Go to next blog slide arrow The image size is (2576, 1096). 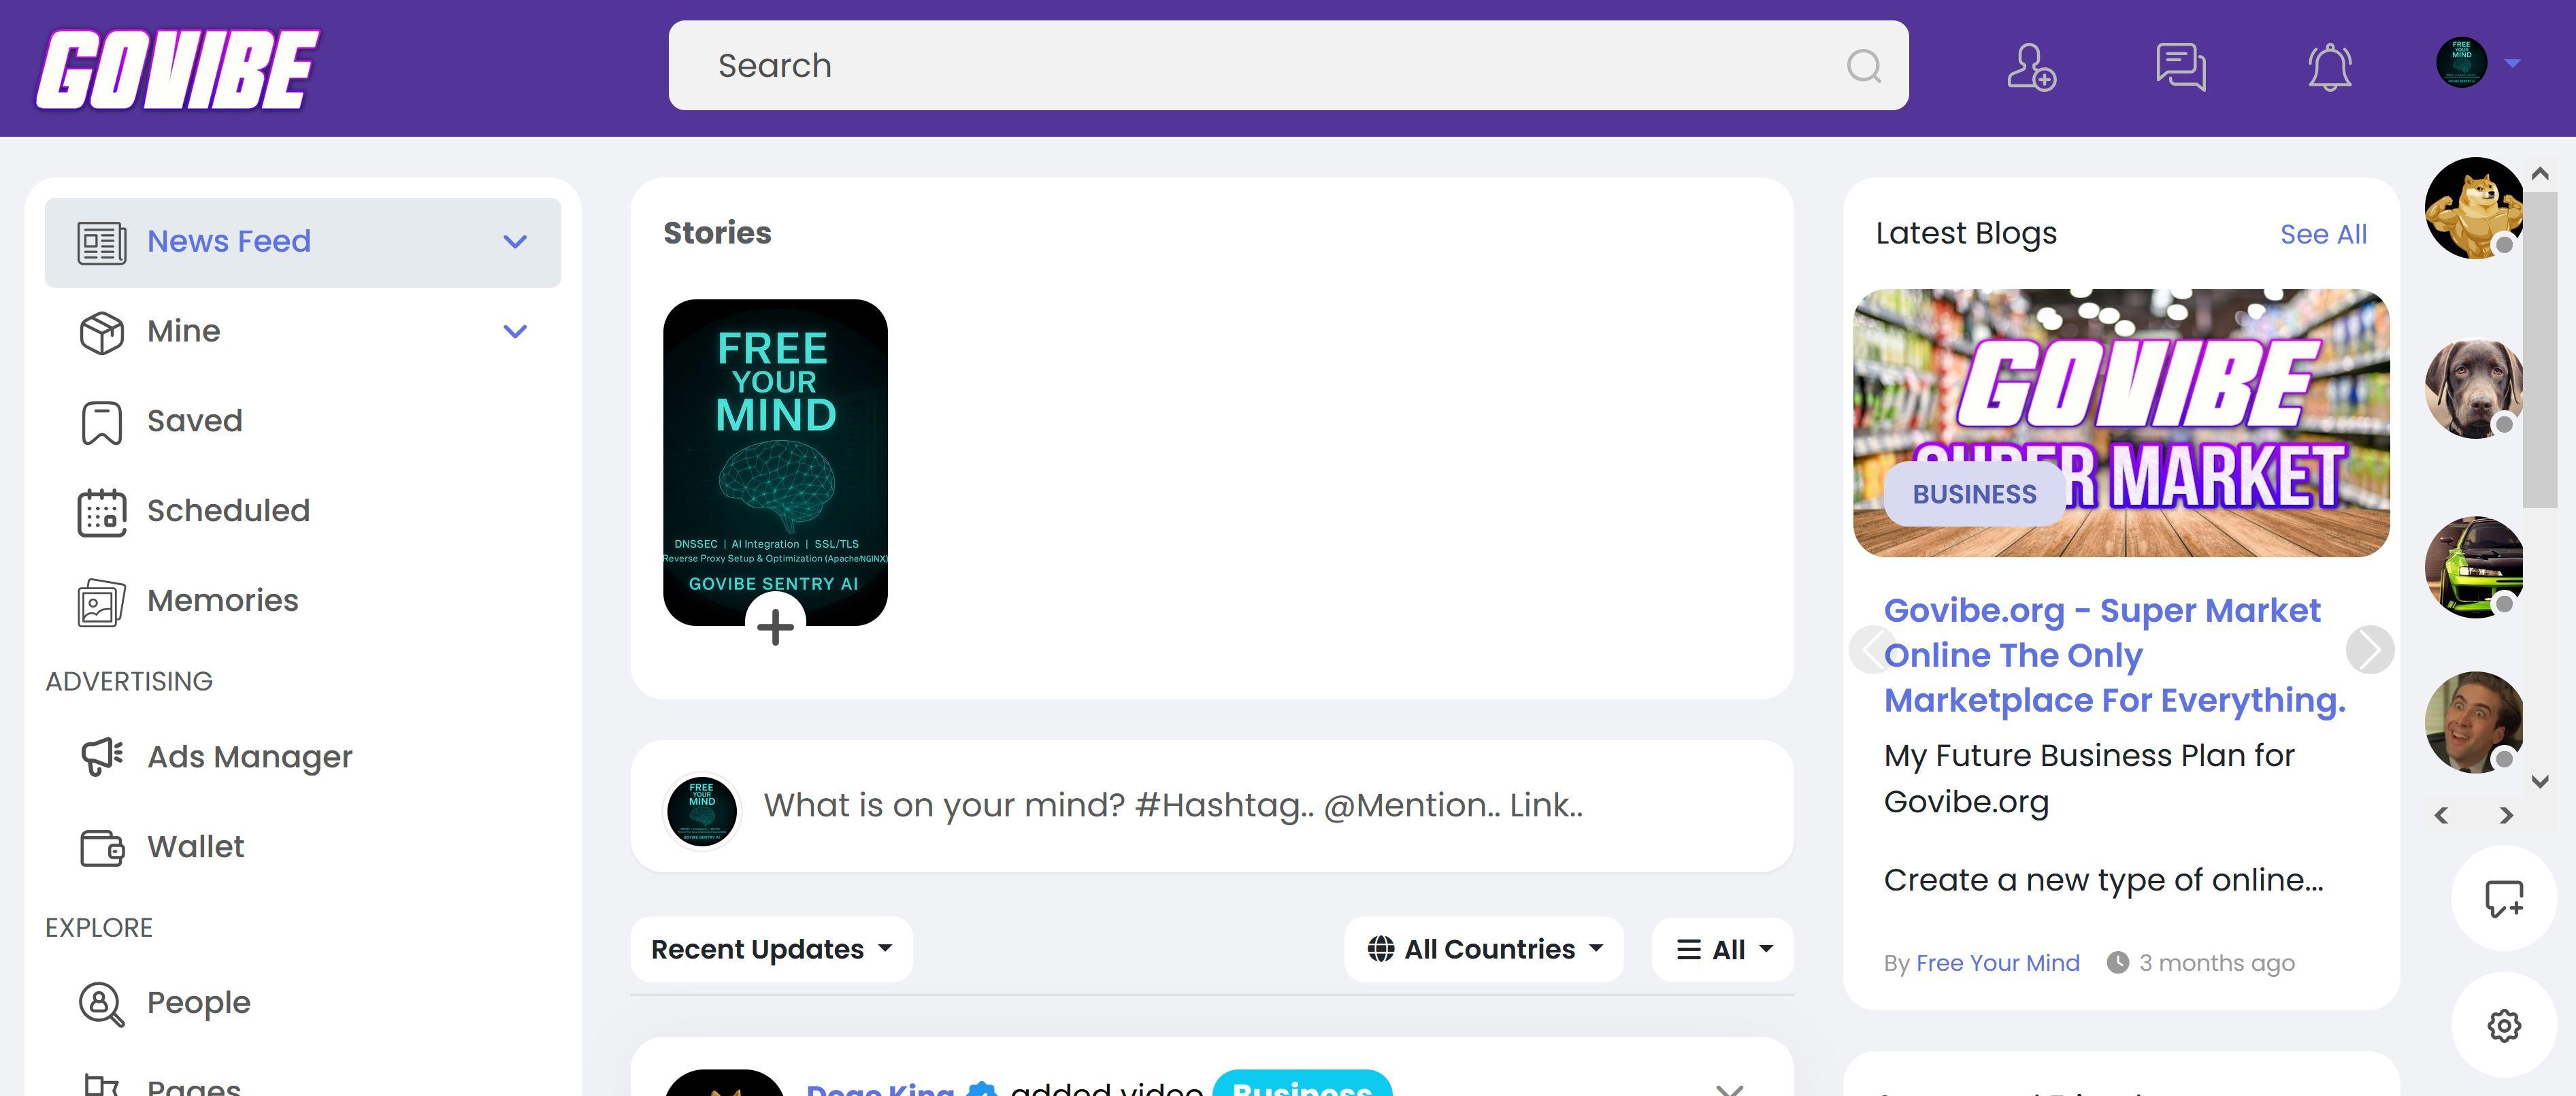[2369, 650]
